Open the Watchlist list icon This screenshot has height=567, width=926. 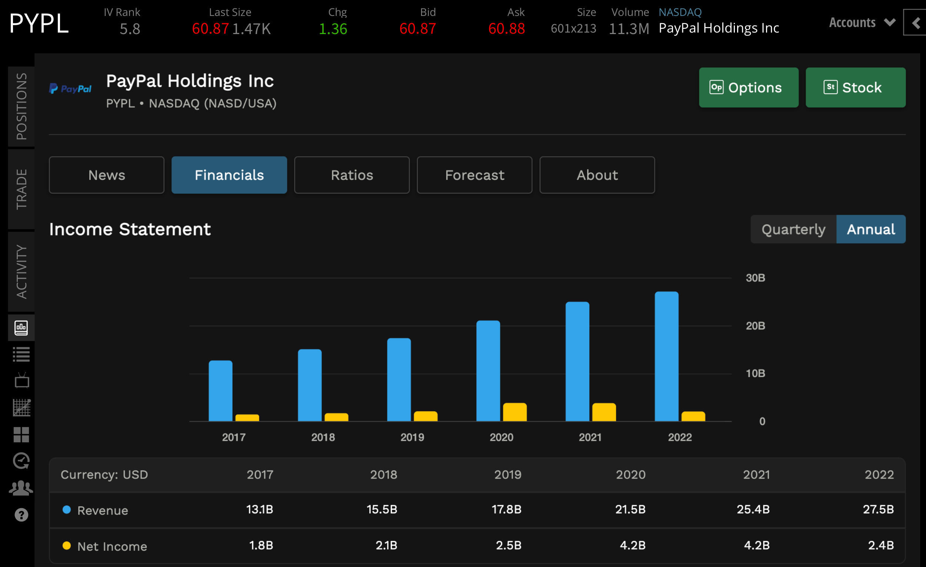21,353
